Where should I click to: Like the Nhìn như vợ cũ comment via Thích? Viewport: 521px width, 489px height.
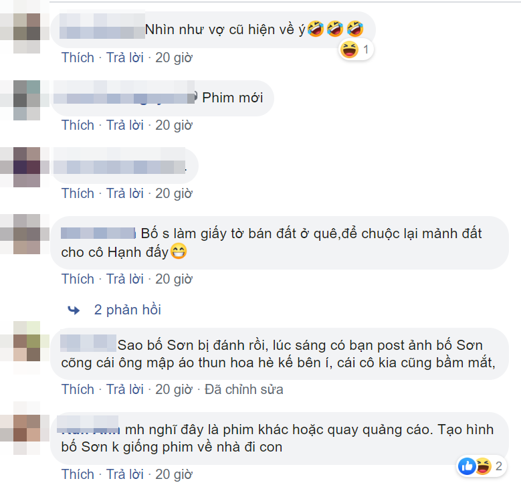[x=78, y=58]
